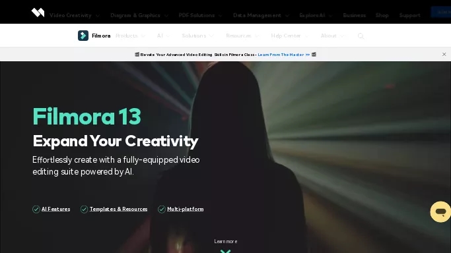This screenshot has width=451, height=253.
Task: Open the Multi-platform link
Action: tap(186, 209)
